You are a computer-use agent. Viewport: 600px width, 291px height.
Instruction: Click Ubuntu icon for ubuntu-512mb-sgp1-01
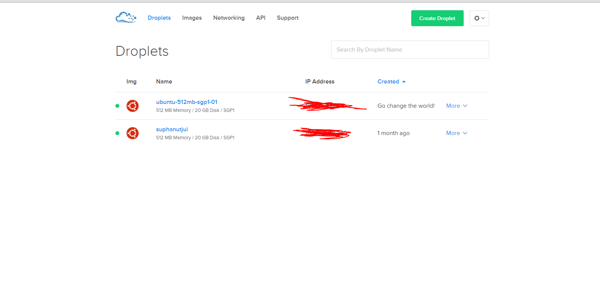(x=133, y=106)
